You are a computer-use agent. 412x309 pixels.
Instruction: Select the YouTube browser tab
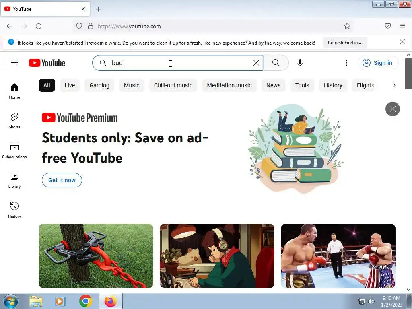[45, 9]
